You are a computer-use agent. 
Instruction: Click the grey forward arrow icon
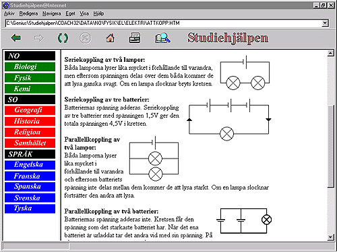pos(39,38)
